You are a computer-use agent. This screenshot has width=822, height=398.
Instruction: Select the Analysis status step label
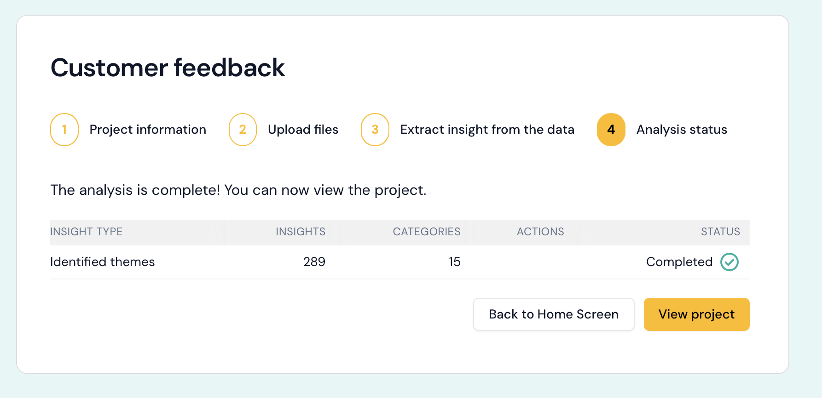[682, 130]
